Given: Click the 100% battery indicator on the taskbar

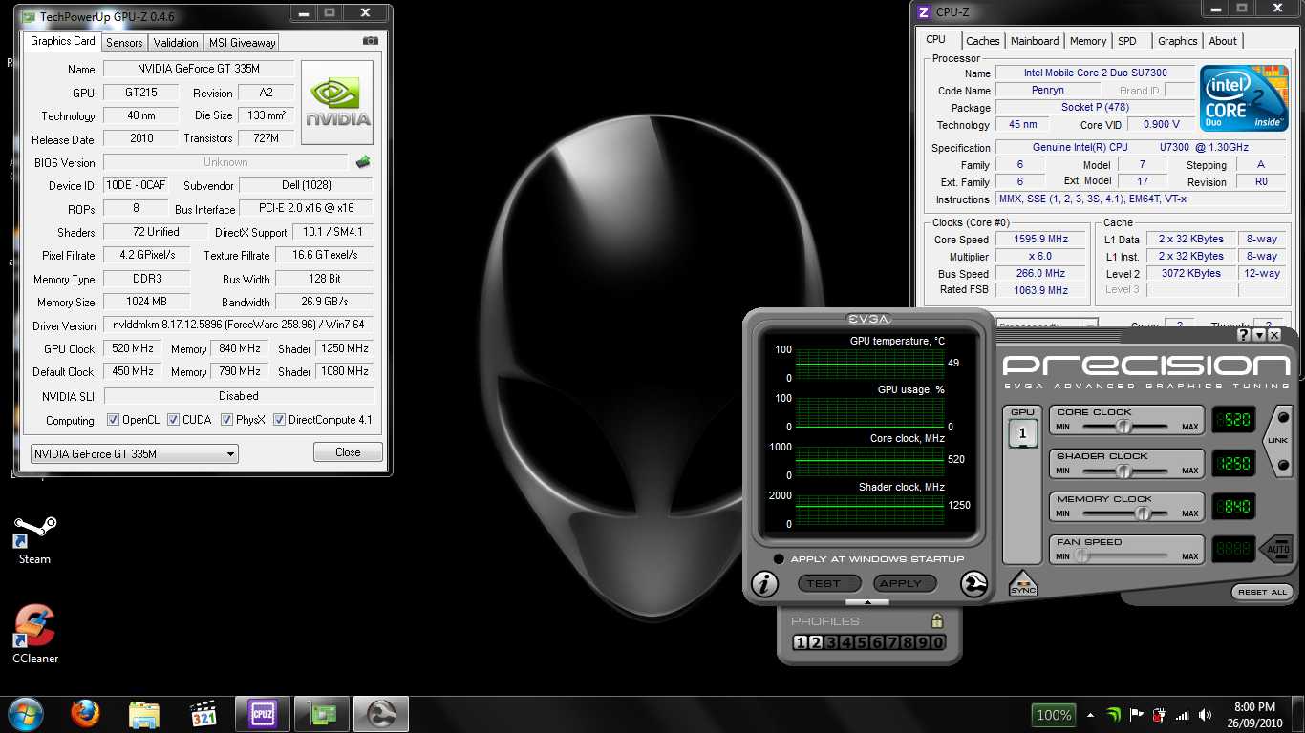Looking at the screenshot, I should coord(1053,715).
